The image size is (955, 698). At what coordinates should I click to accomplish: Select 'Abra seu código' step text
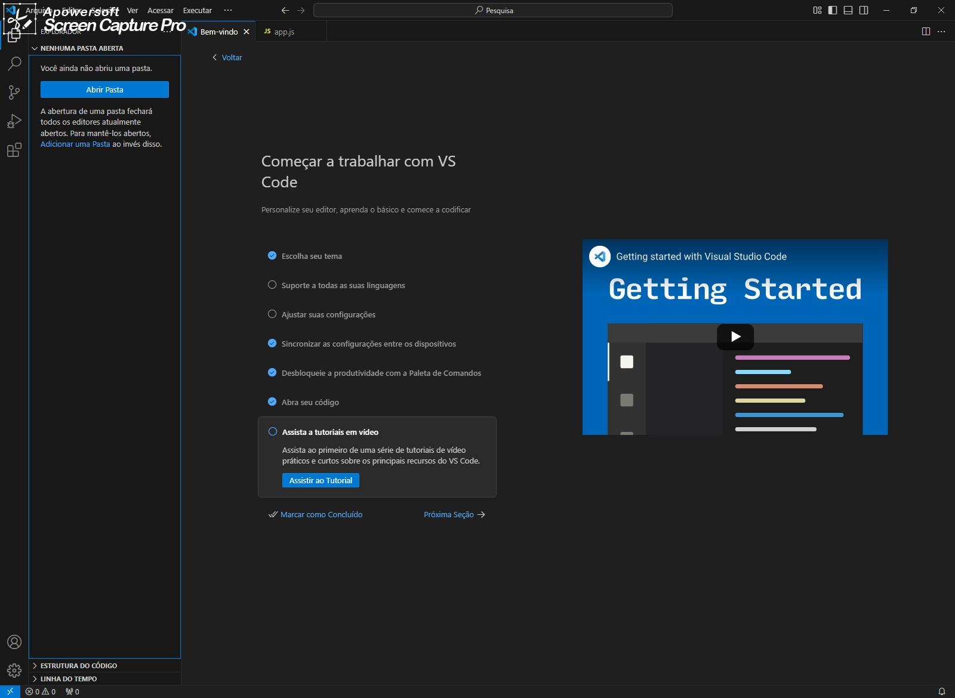[310, 402]
